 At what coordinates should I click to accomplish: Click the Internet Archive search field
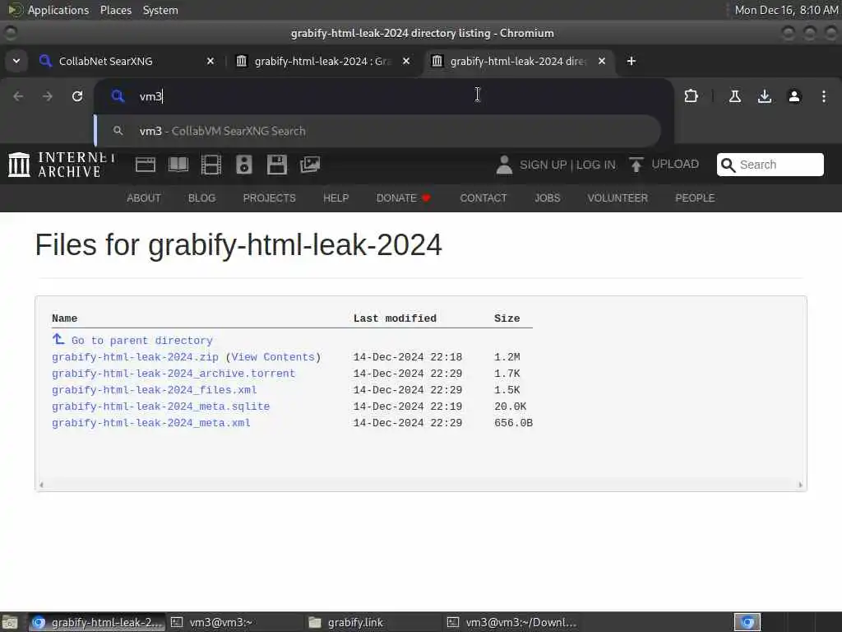770,165
